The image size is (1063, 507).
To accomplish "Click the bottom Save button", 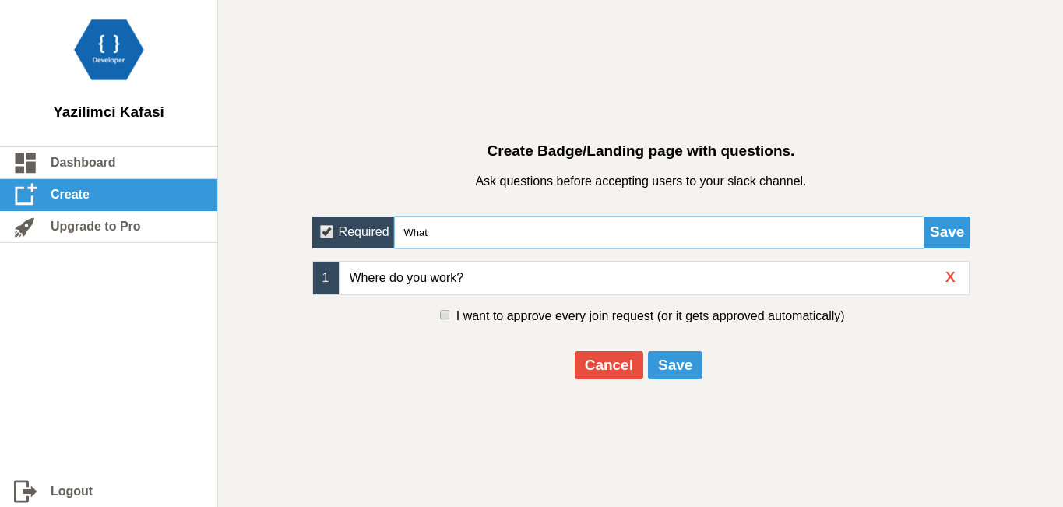I will click(675, 365).
